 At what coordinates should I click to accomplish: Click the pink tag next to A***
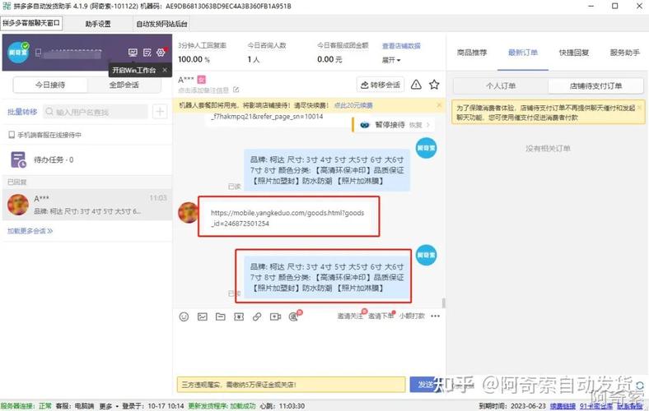pos(202,79)
